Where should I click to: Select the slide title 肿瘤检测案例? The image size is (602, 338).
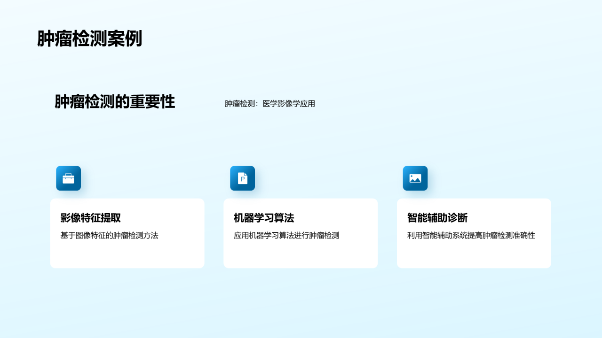[x=89, y=39]
